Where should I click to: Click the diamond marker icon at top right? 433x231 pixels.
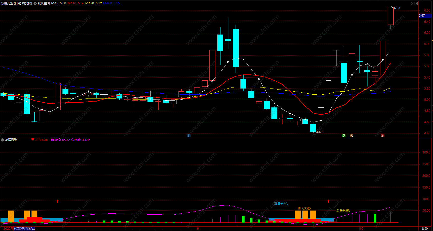411,3
